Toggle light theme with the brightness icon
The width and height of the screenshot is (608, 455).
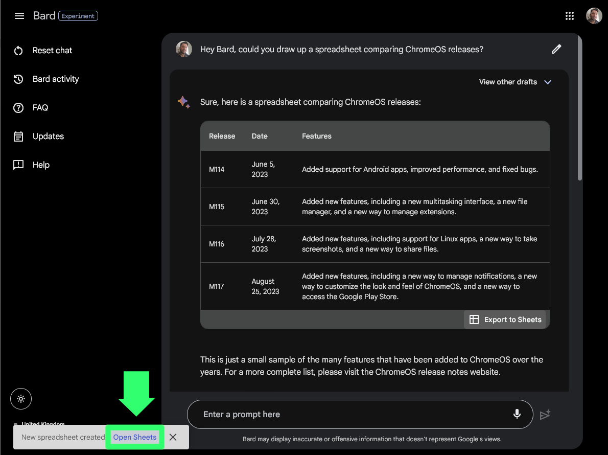coord(21,398)
